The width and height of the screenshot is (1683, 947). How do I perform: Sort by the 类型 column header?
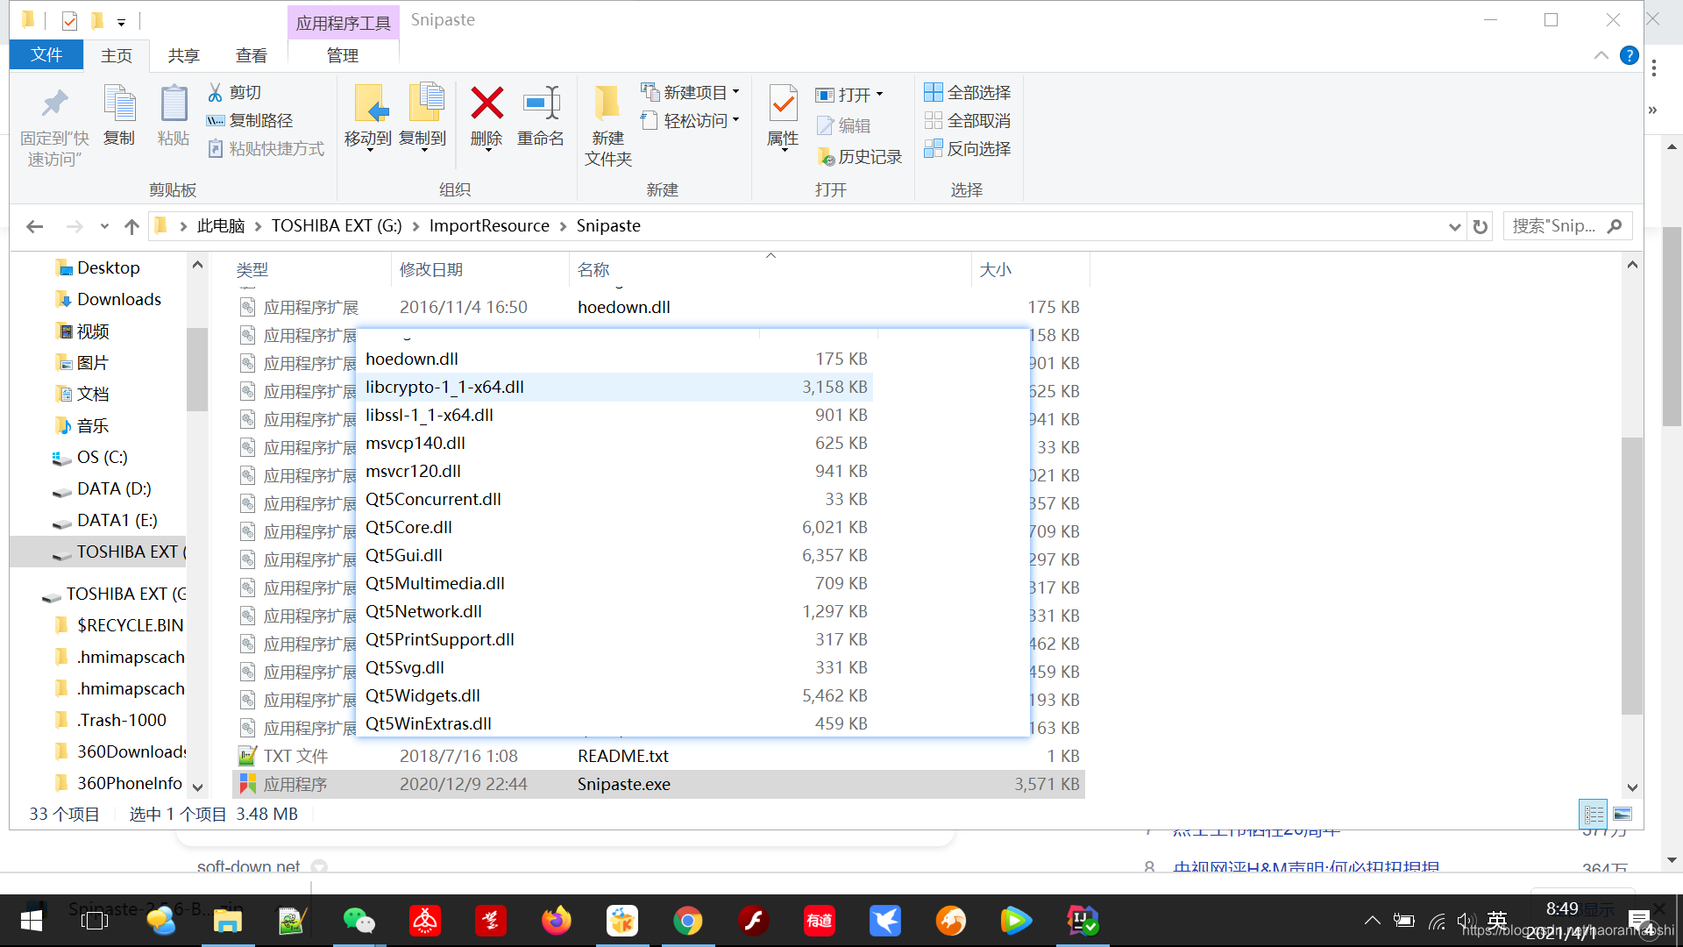(x=311, y=269)
